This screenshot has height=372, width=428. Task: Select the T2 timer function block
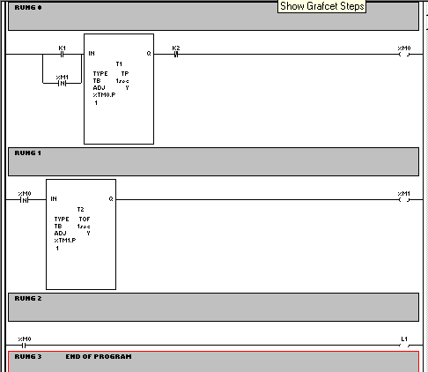pyautogui.click(x=81, y=234)
